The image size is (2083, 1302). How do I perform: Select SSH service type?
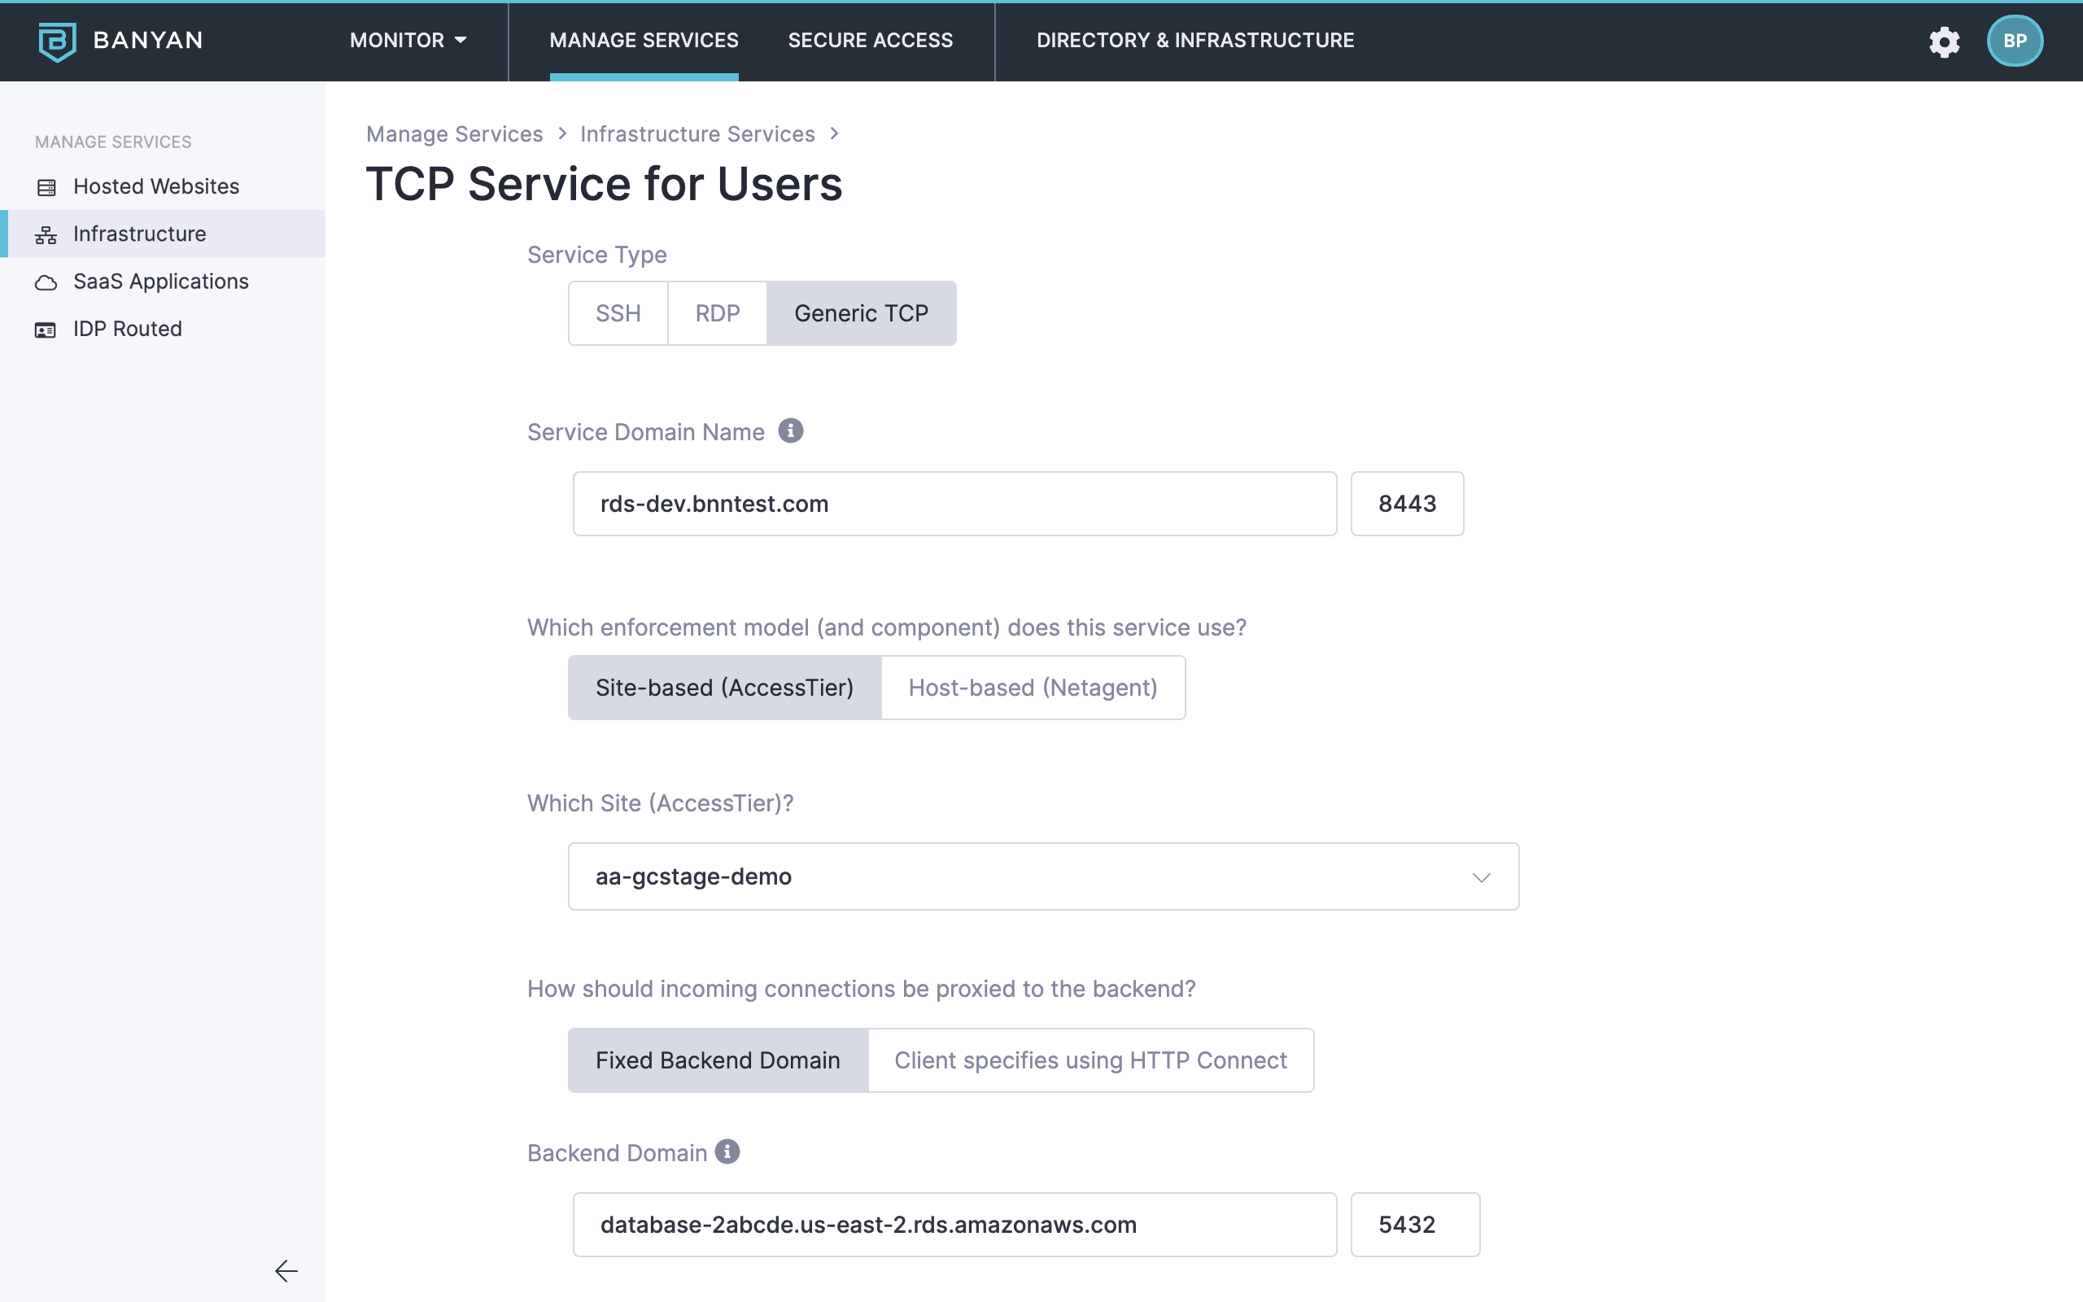click(618, 313)
